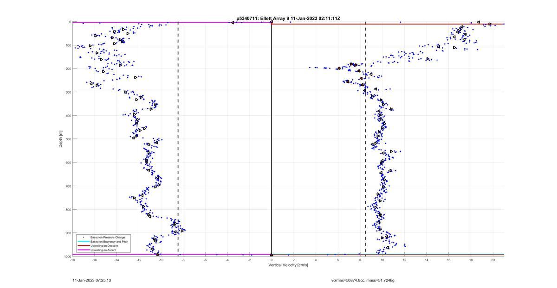Click the '10' velocity axis tick label
This screenshot has height=288, width=557.
tap(382, 260)
